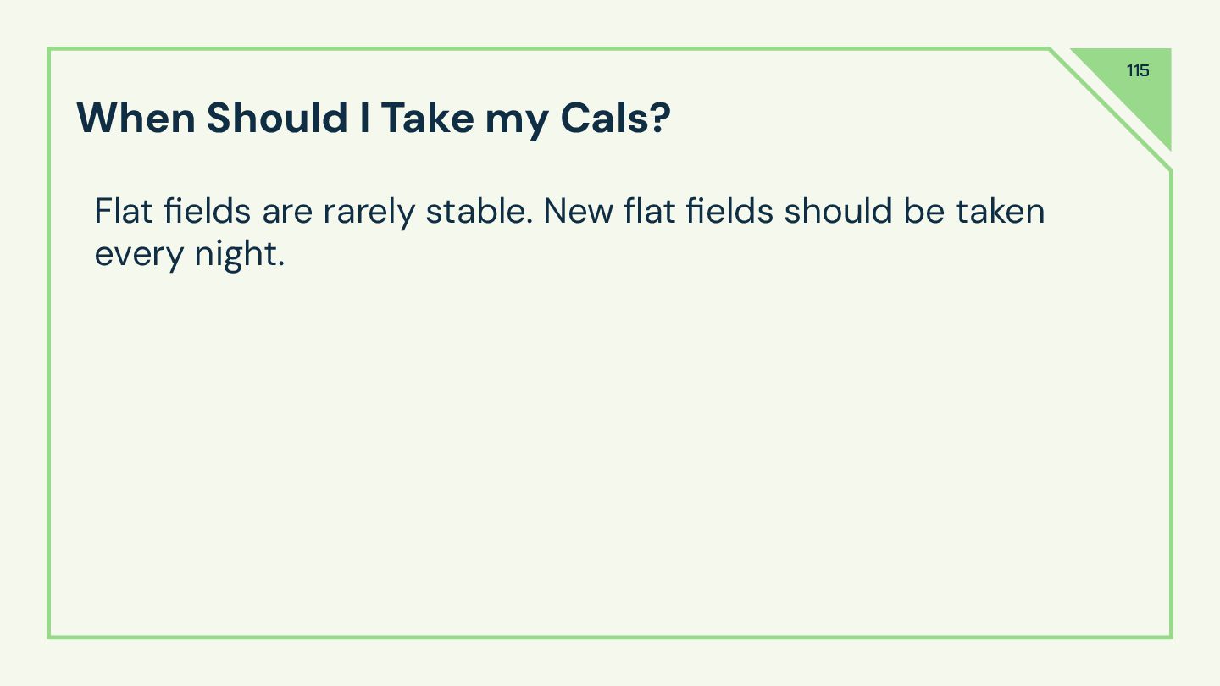
Task: Click "Should" in the slide title
Action: (x=277, y=118)
